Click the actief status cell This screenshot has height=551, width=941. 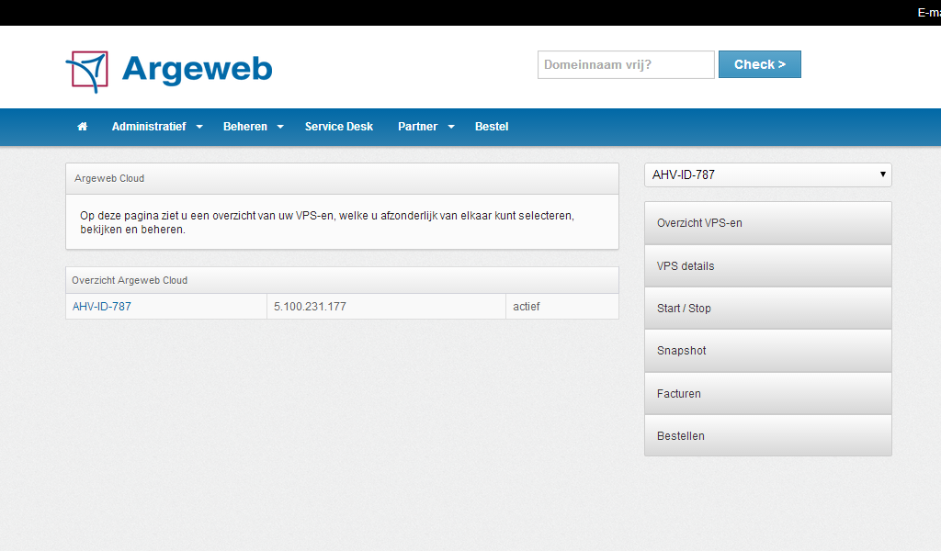[527, 307]
